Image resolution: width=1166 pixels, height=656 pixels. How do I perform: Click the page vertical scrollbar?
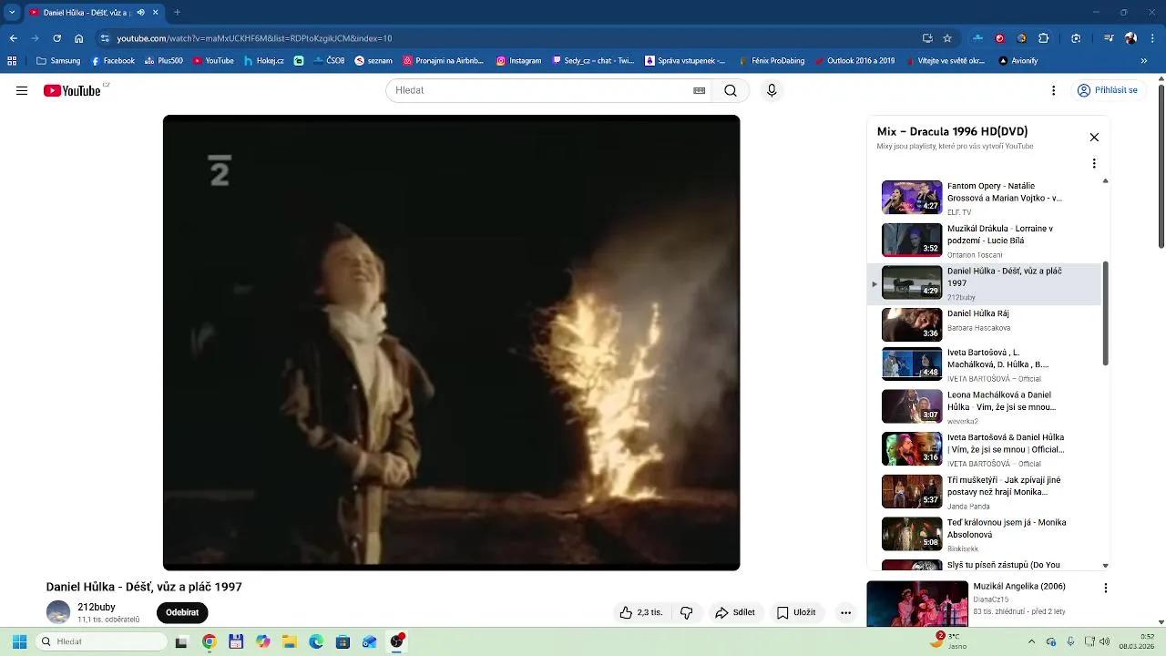point(1161,165)
